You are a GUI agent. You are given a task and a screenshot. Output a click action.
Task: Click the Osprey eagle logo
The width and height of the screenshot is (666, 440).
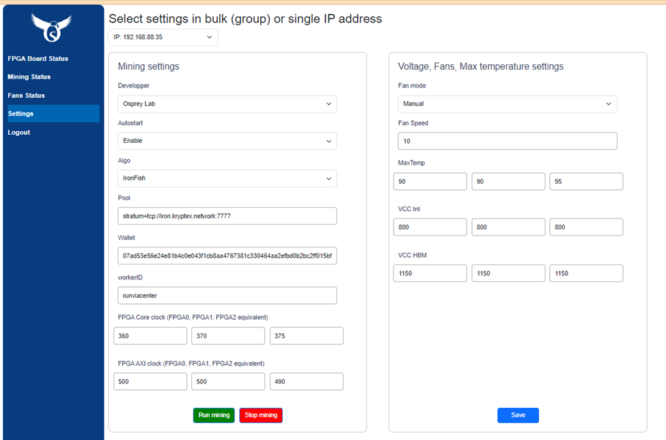[51, 27]
